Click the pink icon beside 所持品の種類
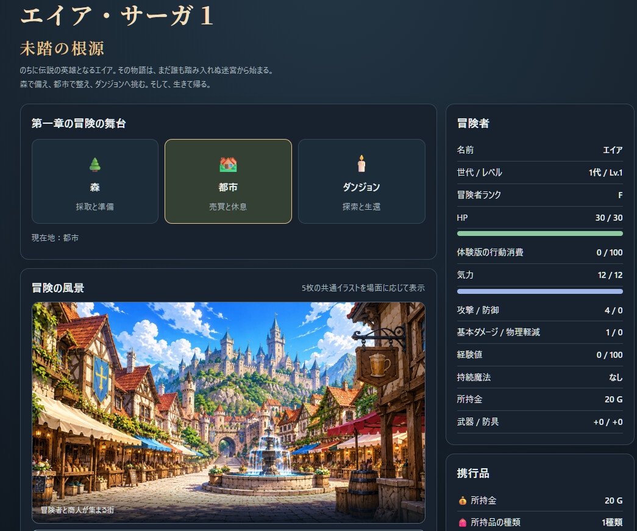This screenshot has height=531, width=637. [462, 522]
